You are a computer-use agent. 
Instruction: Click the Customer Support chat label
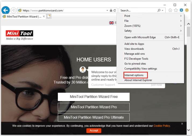click(x=103, y=85)
